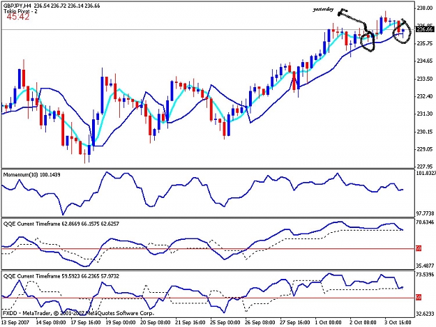Click the 35.4877 QQE scale value

click(x=425, y=266)
